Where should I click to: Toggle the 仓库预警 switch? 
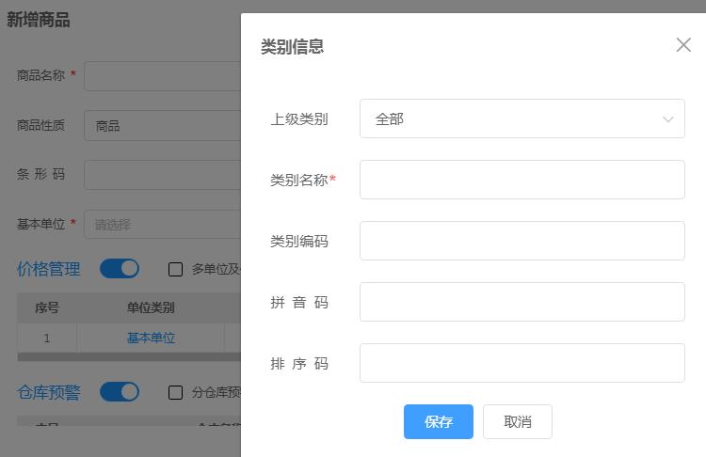tap(120, 392)
